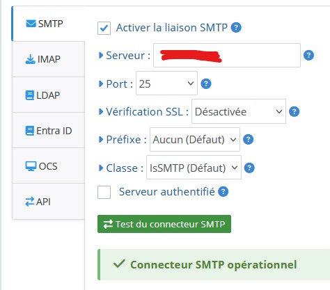Click the Connecteur SMTP opérationnel message
The height and width of the screenshot is (290, 330).
[x=214, y=264]
